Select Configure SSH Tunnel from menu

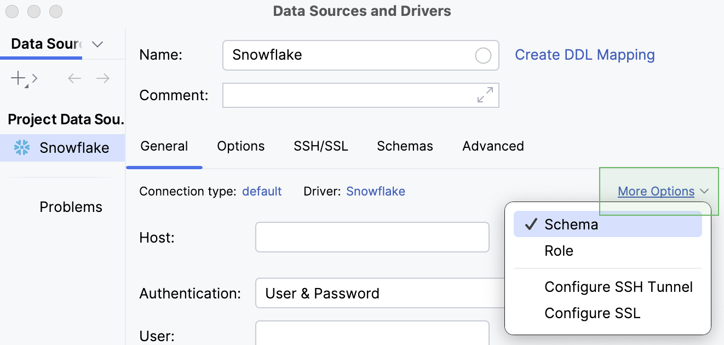618,287
